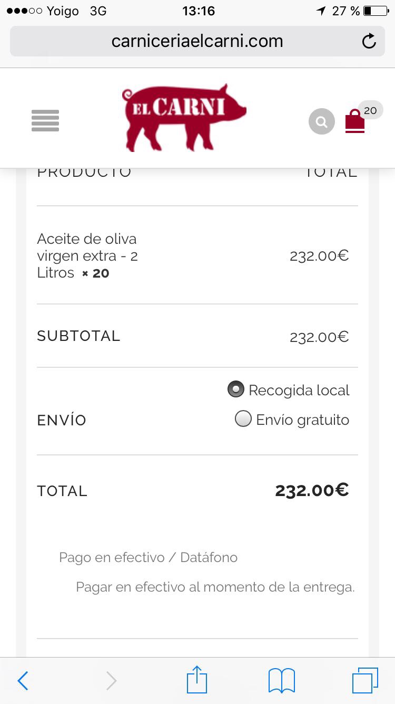The image size is (395, 704).
Task: Open the shopping bag cart
Action: click(354, 121)
